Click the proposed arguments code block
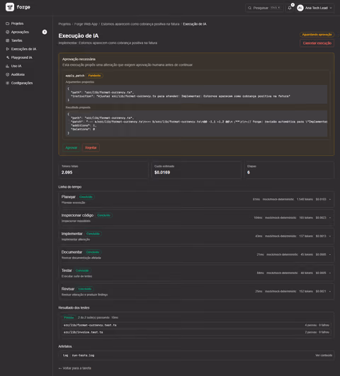Image resolution: width=340 pixels, height=376 pixels. (x=196, y=94)
